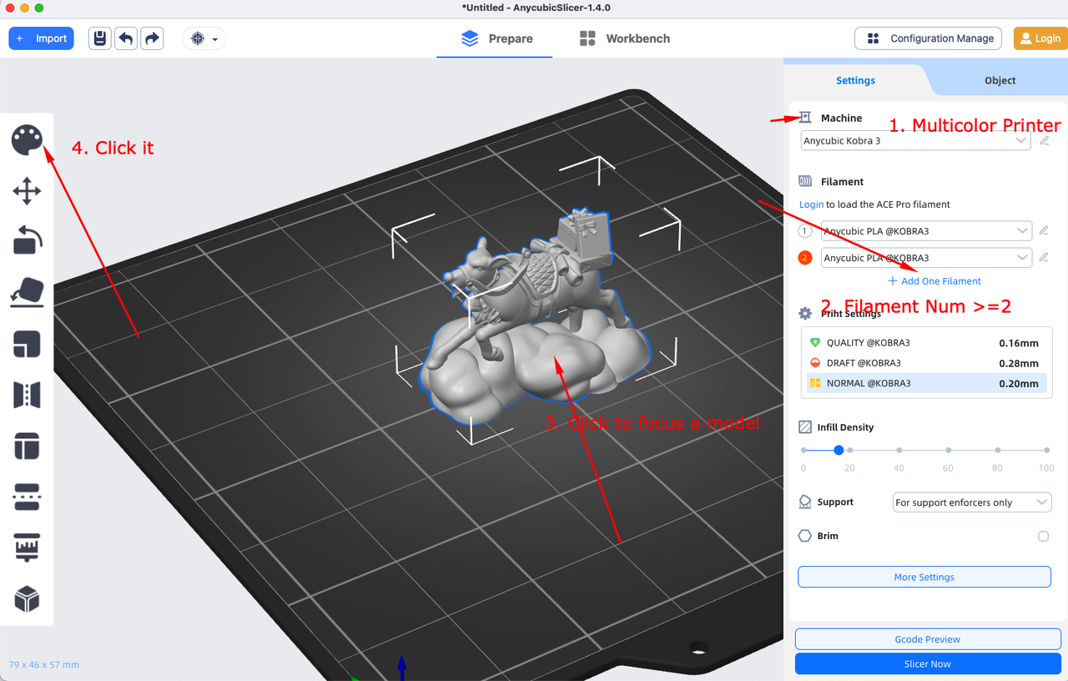Switch to the Prepare tab

point(496,38)
